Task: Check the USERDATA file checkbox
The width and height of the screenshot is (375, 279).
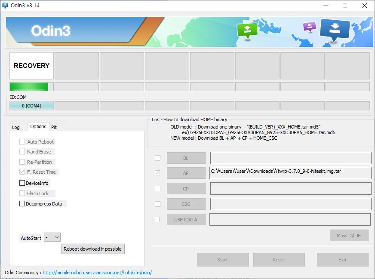Action: (157, 219)
